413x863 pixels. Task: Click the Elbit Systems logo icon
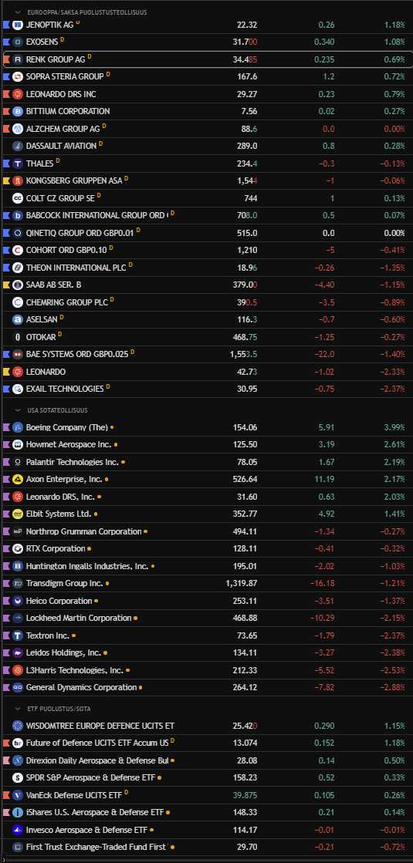[x=18, y=514]
